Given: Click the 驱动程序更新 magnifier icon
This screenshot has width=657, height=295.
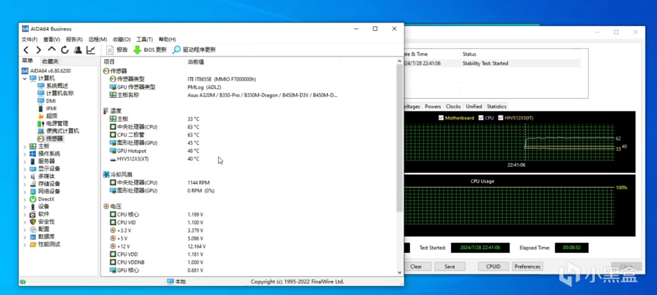Looking at the screenshot, I should [x=177, y=50].
